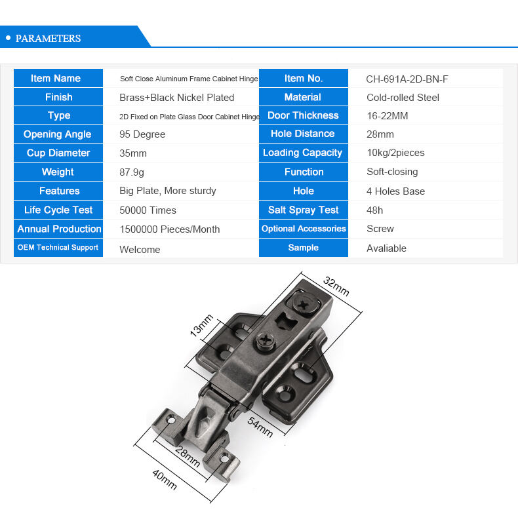Click the Life Cycle Test label
The image size is (518, 527).
click(58, 210)
